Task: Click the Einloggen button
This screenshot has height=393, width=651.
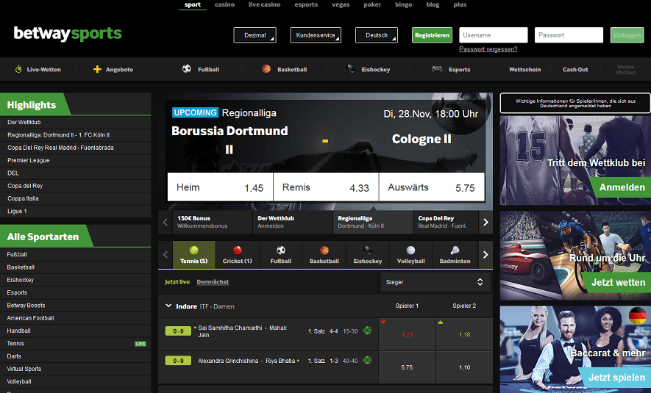Action: click(627, 35)
